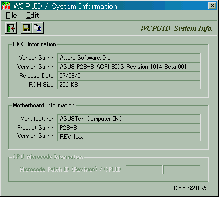Click the 'WCPUID System Info.' banner text

point(177,28)
